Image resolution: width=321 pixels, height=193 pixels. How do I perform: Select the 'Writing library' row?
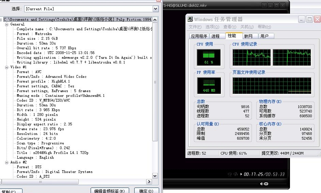[x=71, y=63]
